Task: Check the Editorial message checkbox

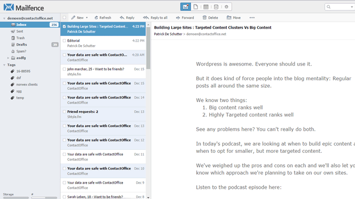Action: (64, 41)
